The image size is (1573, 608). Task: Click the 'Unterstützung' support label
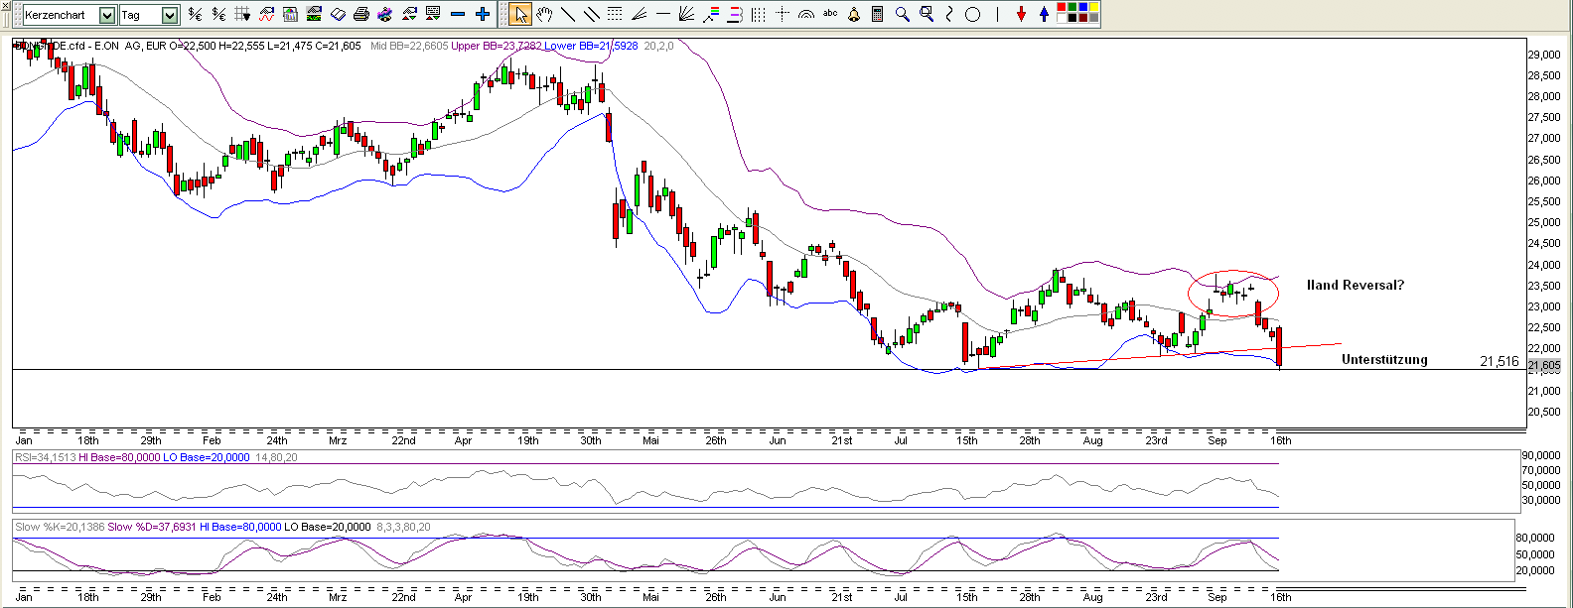1384,360
